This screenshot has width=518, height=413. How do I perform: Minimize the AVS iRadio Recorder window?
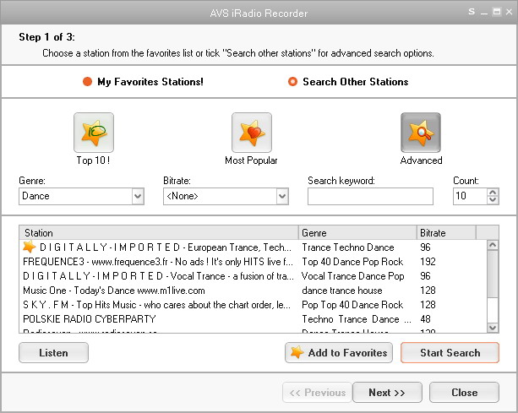(x=484, y=13)
